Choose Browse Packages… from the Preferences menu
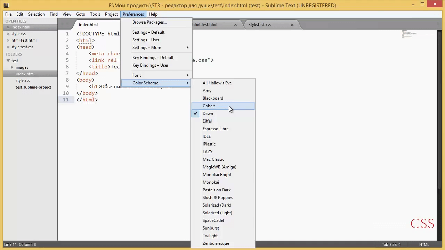This screenshot has width=445, height=250. pyautogui.click(x=156, y=22)
